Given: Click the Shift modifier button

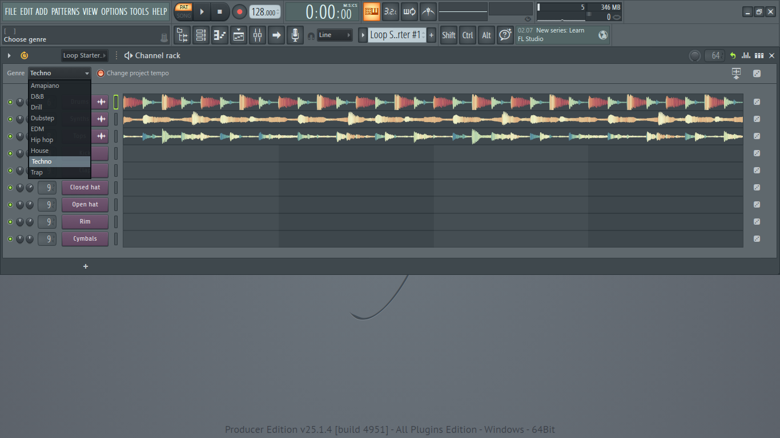Looking at the screenshot, I should click(449, 35).
